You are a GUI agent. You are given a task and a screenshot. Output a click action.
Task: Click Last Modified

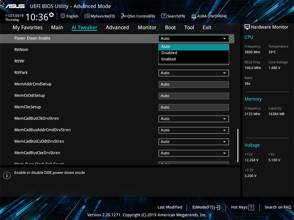170,207
